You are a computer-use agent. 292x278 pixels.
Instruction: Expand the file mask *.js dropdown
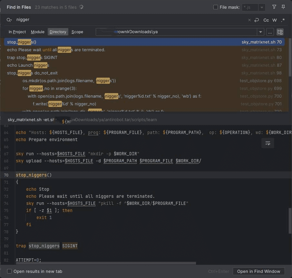click(x=262, y=7)
